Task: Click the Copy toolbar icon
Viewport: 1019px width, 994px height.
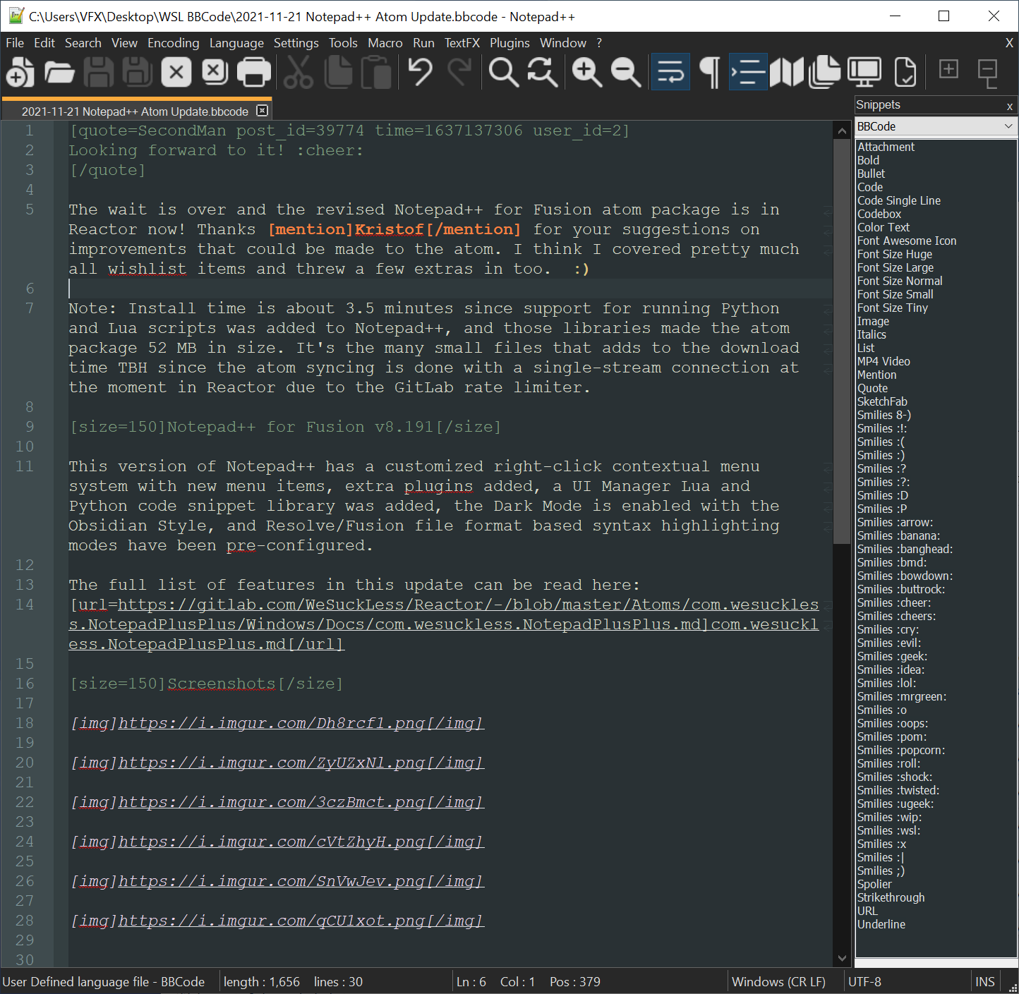Action: pyautogui.click(x=338, y=72)
